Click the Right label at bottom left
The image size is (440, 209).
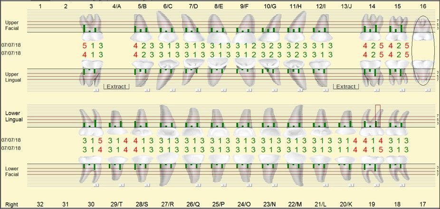[11, 204]
